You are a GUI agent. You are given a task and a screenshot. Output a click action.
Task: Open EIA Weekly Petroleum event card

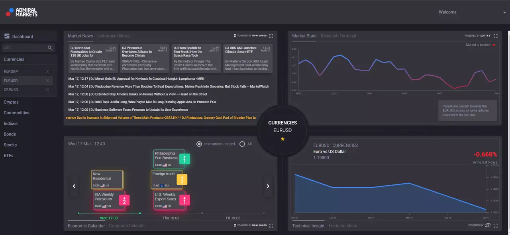[109, 200]
